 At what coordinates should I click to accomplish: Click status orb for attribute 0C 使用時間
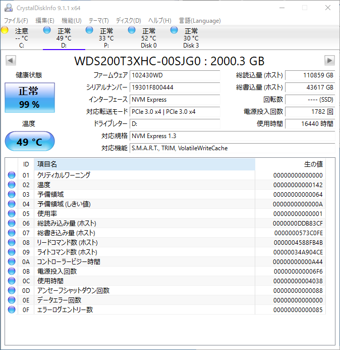point(12,281)
